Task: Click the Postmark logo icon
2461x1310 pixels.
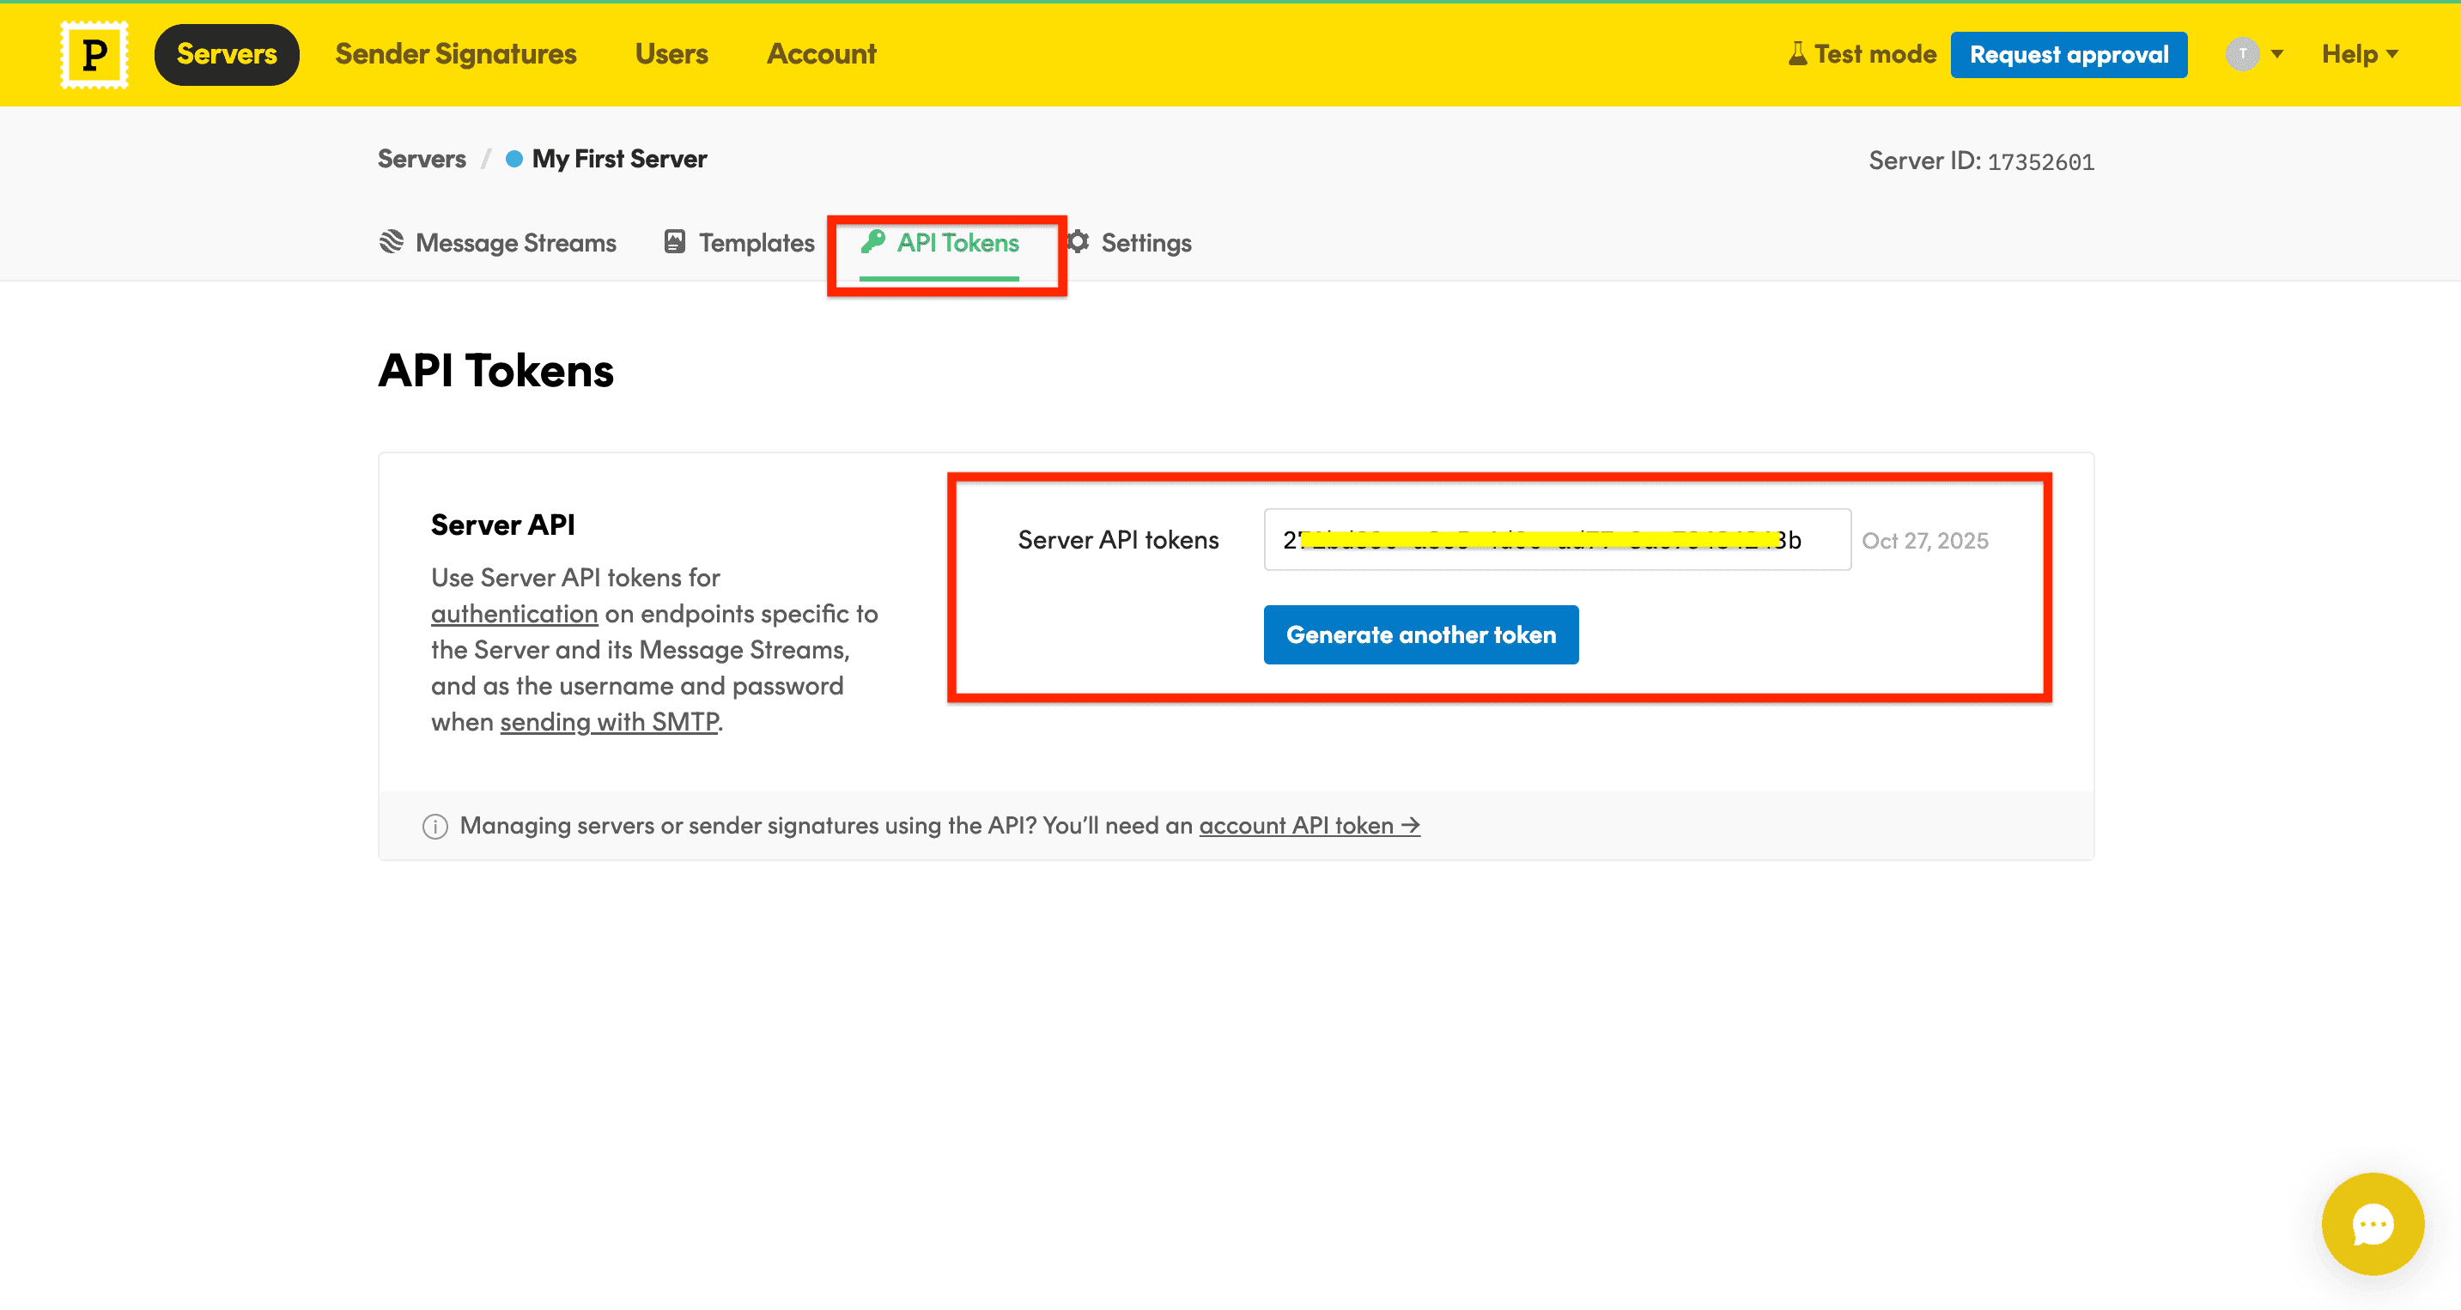Action: [94, 54]
